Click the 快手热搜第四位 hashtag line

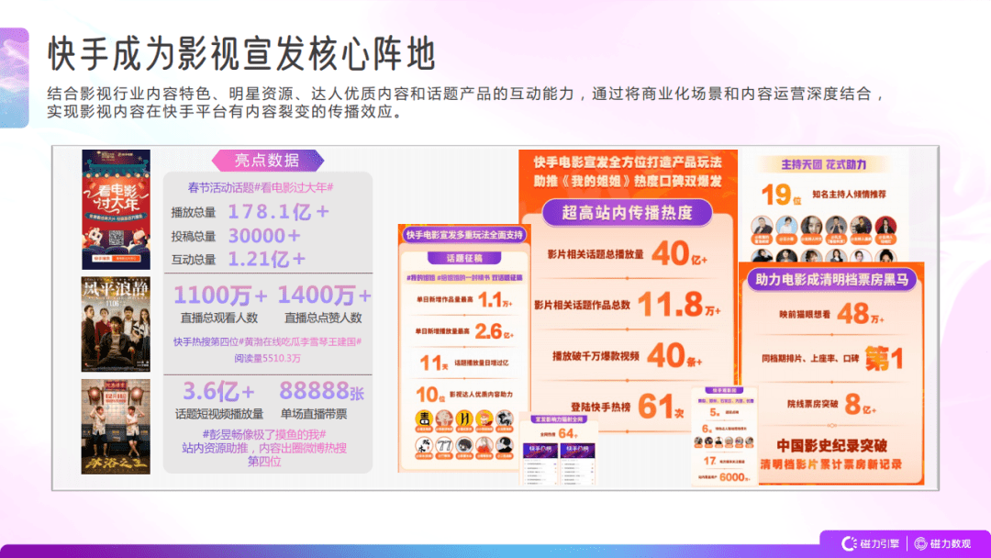(267, 342)
